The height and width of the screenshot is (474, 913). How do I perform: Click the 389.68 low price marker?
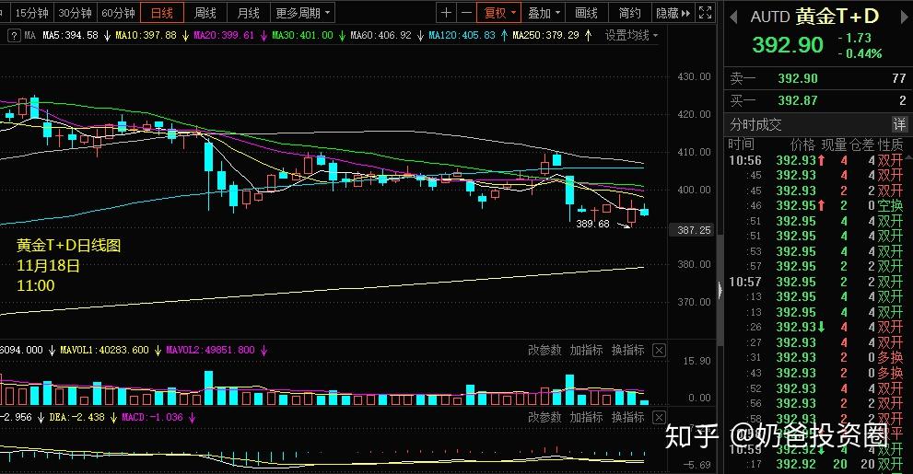(x=592, y=224)
